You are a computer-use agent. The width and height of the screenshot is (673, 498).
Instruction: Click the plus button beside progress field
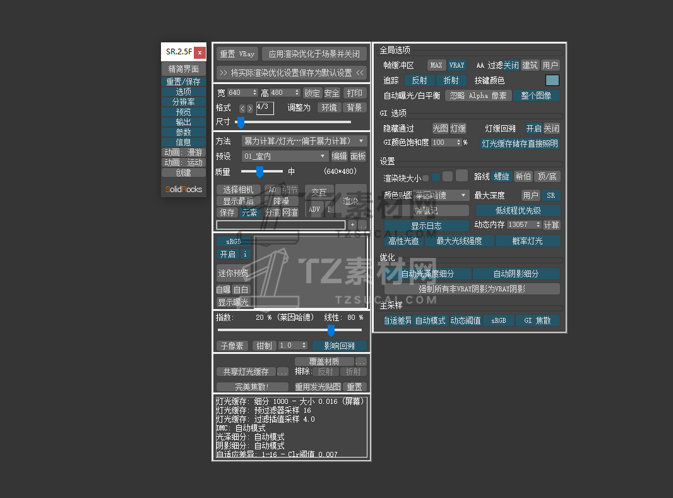[352, 225]
